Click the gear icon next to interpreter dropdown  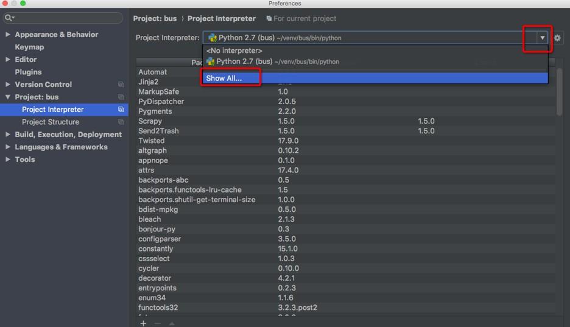tap(557, 38)
